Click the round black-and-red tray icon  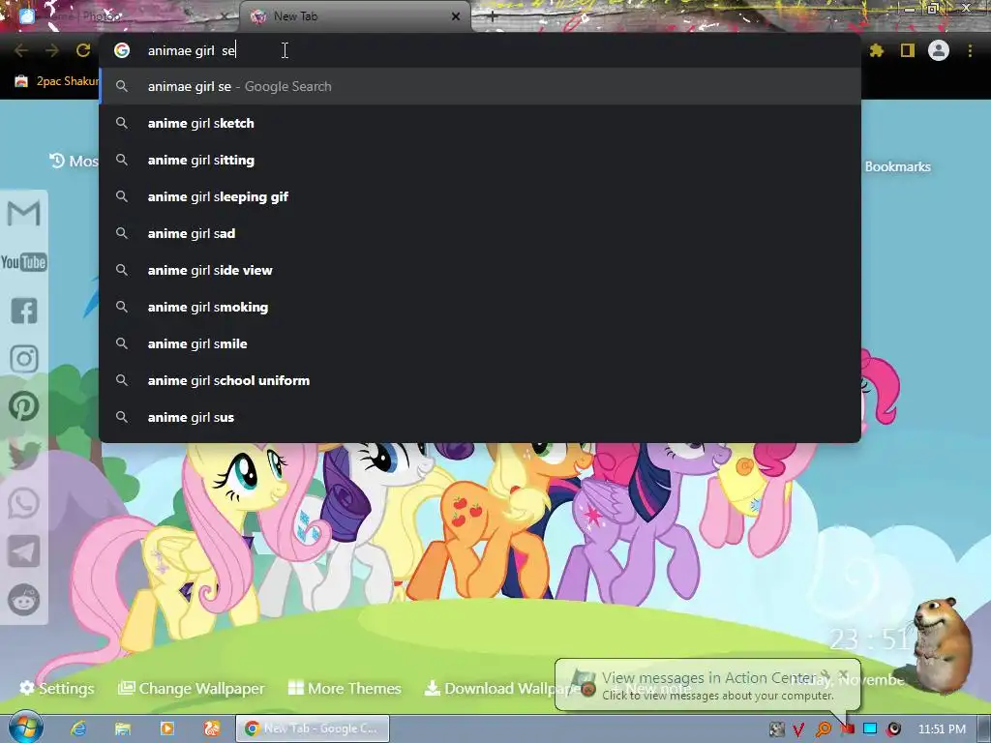click(893, 729)
